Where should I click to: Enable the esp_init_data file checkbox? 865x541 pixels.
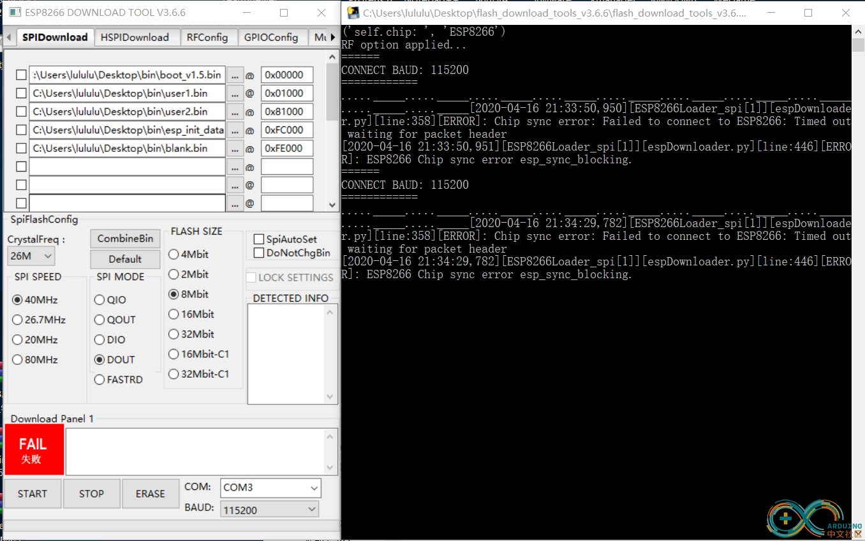(x=21, y=131)
